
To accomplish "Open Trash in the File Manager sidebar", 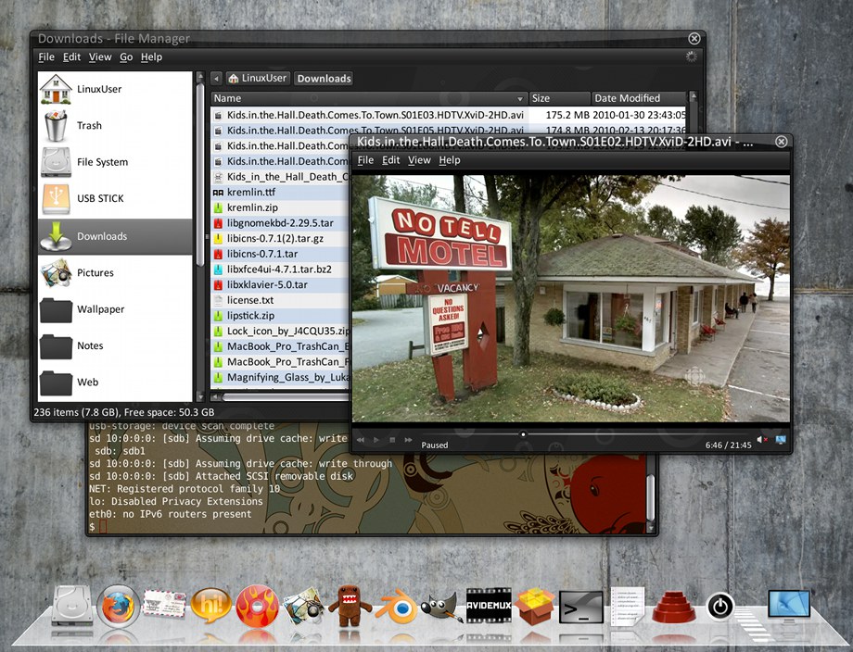I will [x=115, y=126].
